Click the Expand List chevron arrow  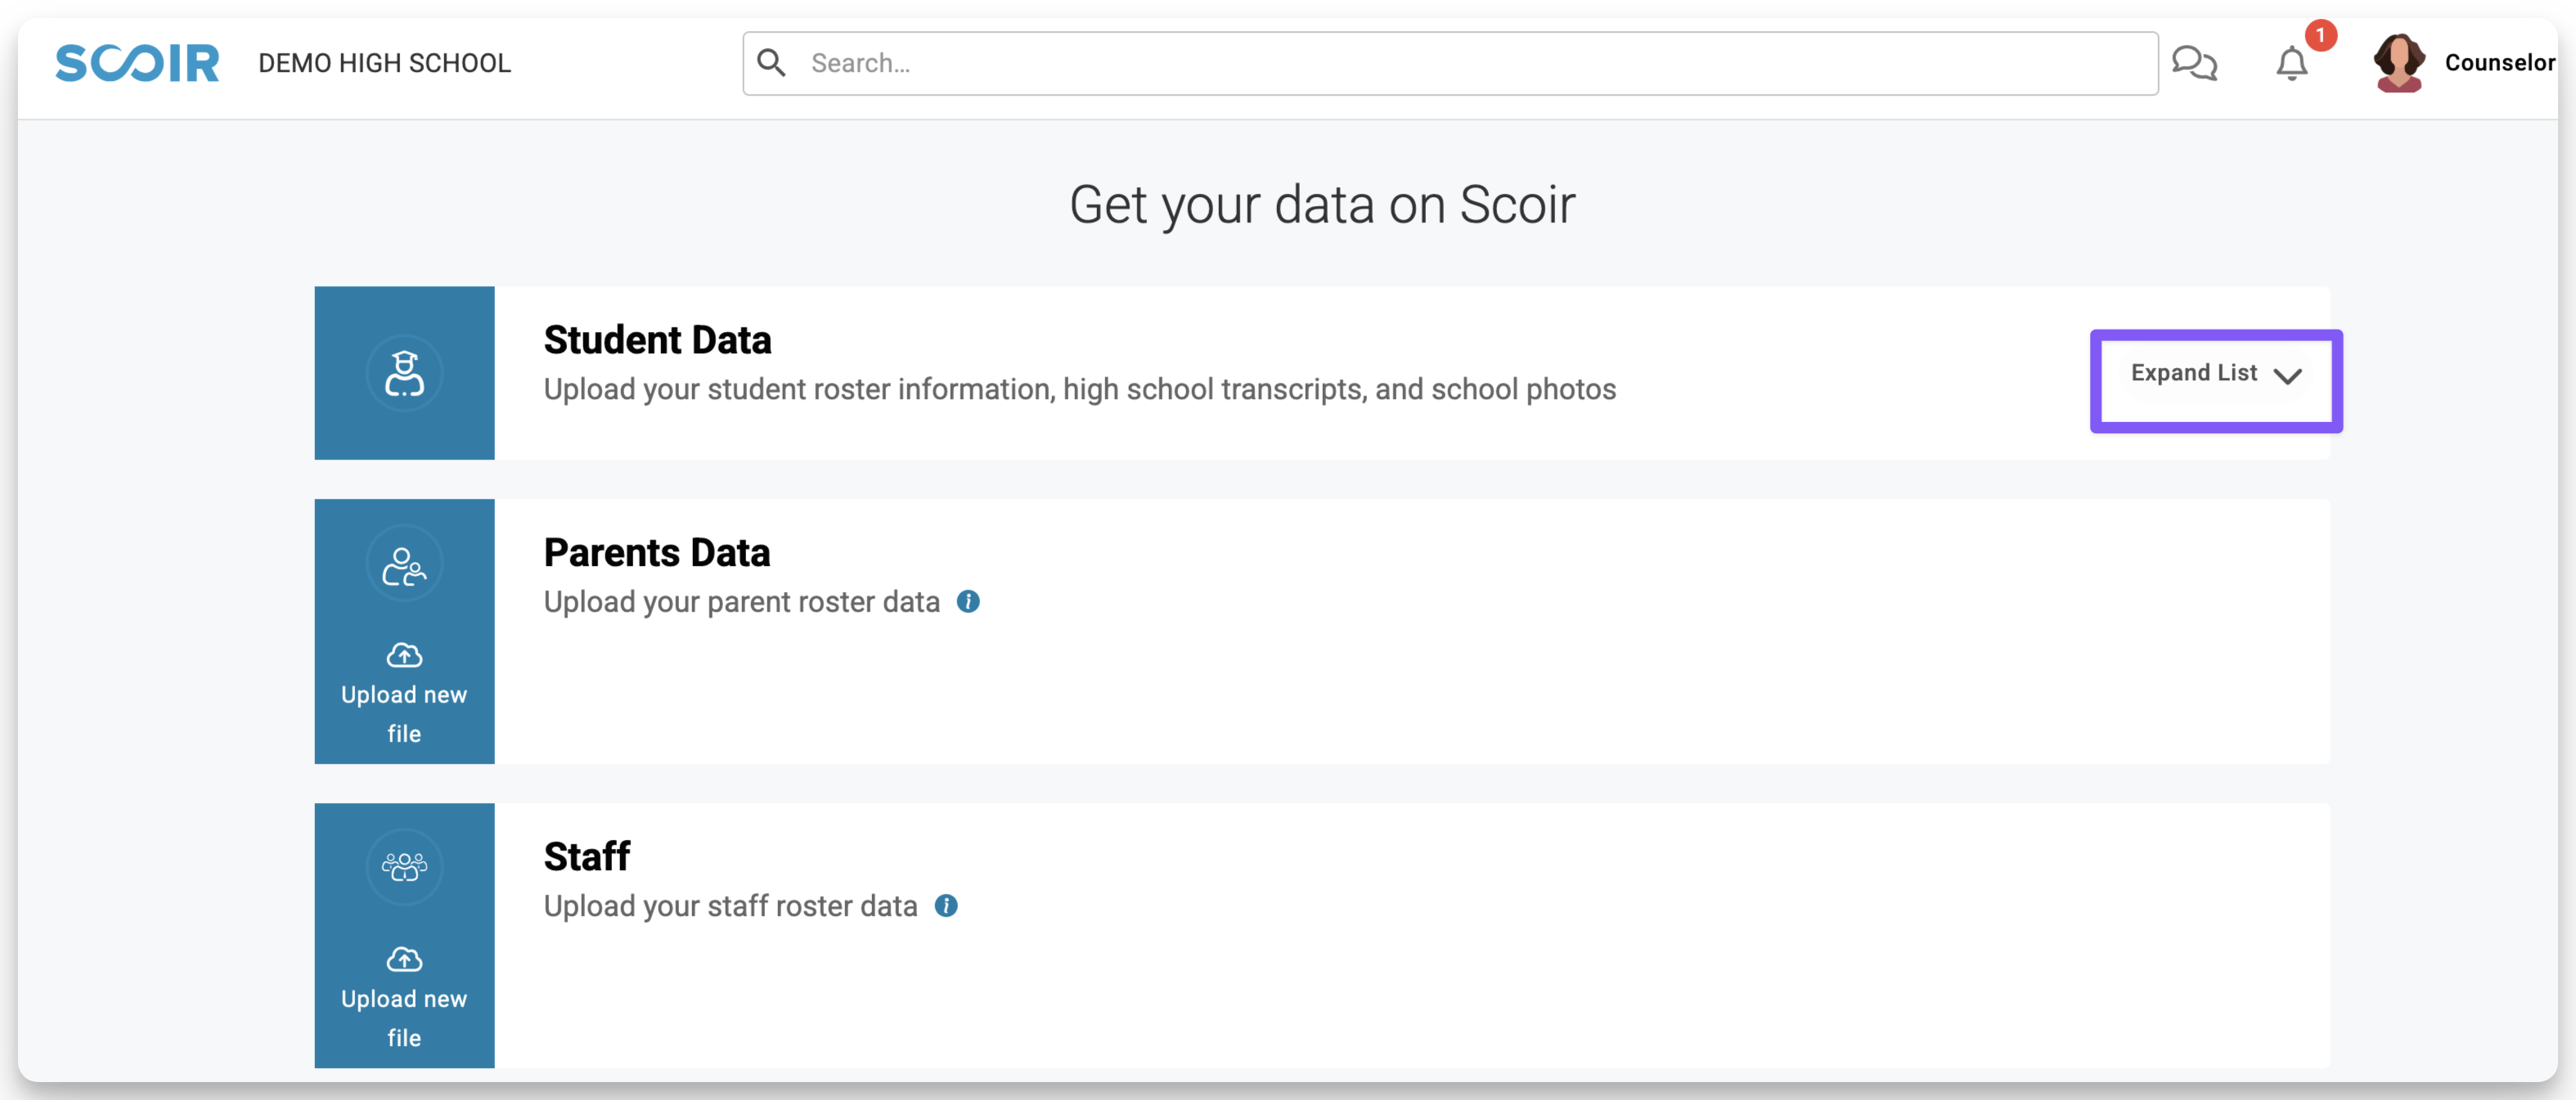click(2287, 376)
